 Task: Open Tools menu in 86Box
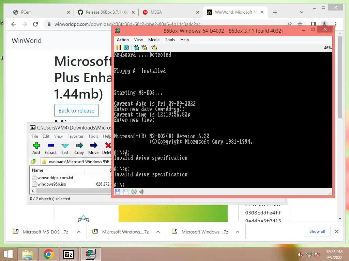click(x=170, y=40)
